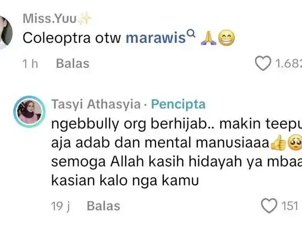Open the marawis search link
302x226 pixels.
[155, 38]
